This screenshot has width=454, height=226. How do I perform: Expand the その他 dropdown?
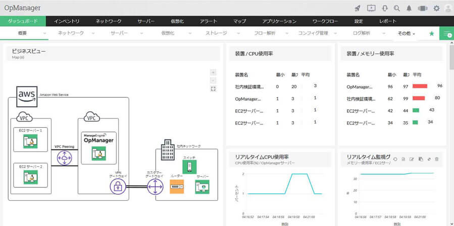click(x=406, y=34)
